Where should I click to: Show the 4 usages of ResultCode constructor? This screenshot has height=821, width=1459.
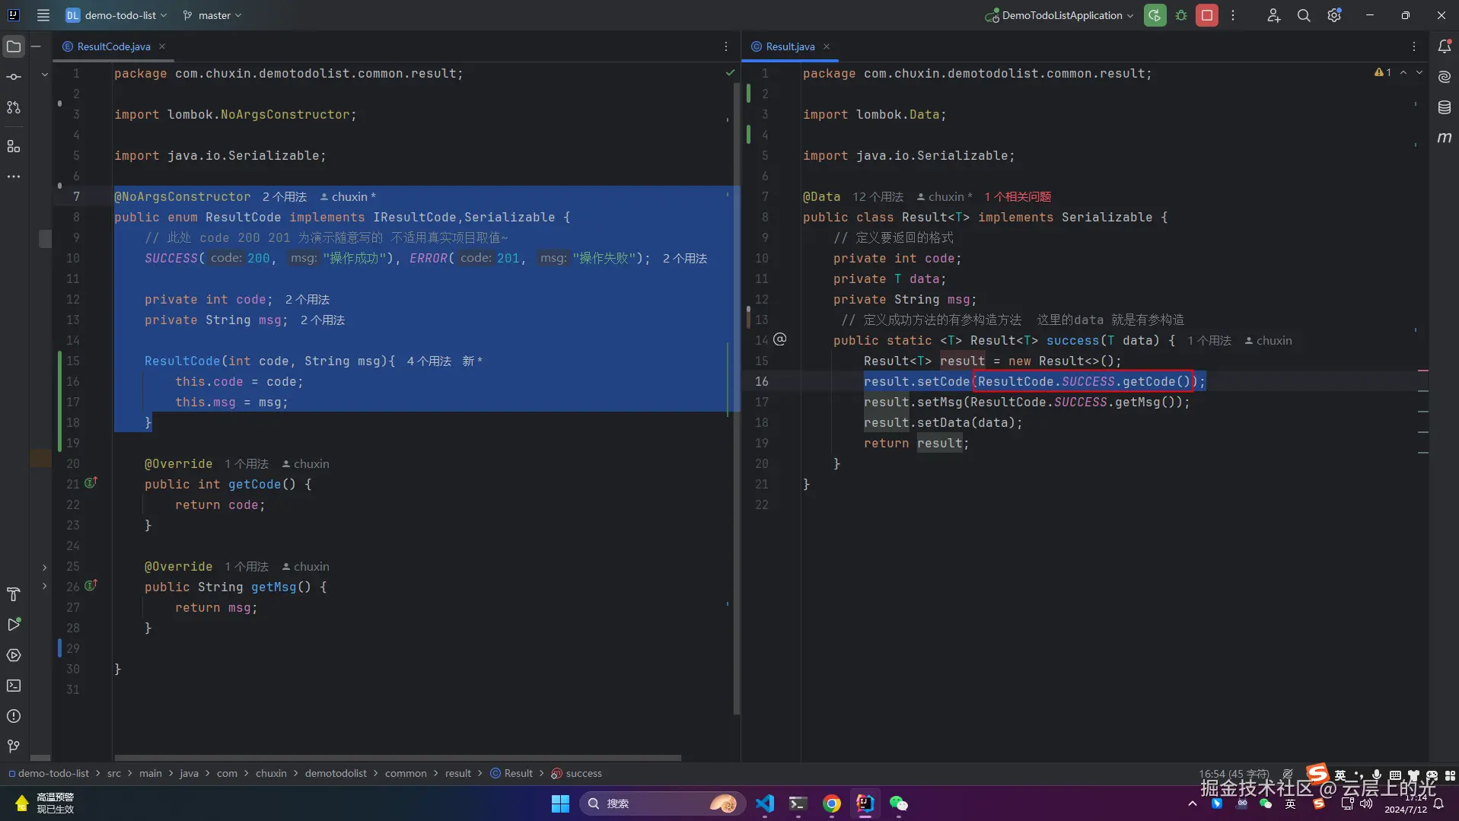point(429,361)
